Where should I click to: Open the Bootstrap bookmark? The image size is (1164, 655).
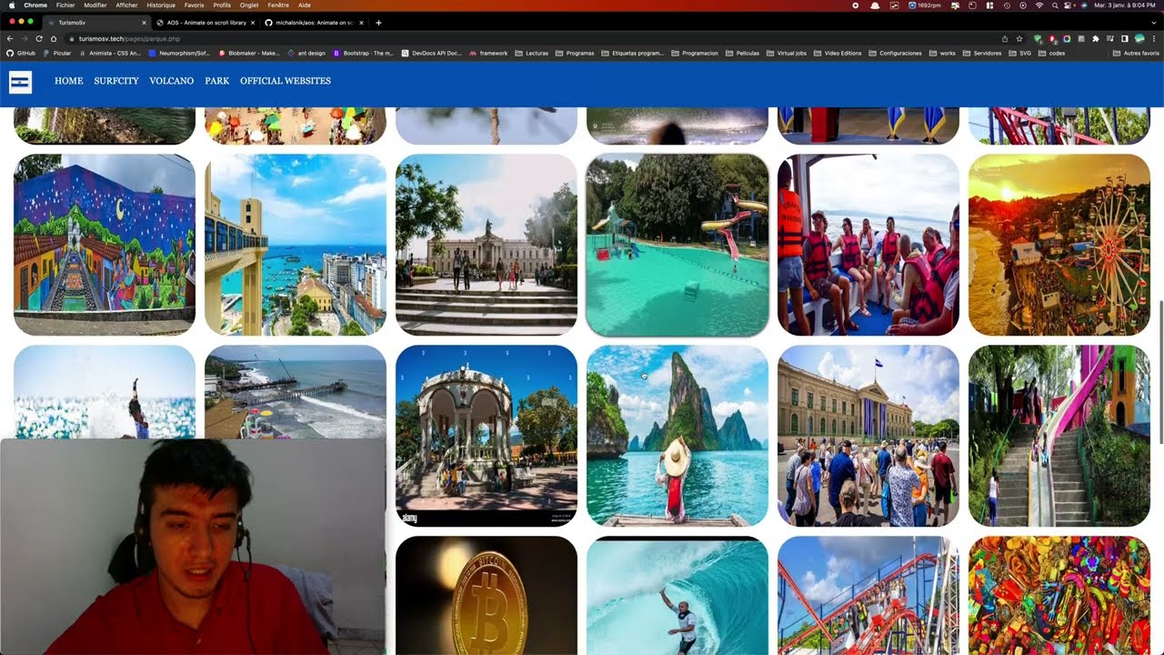point(363,53)
